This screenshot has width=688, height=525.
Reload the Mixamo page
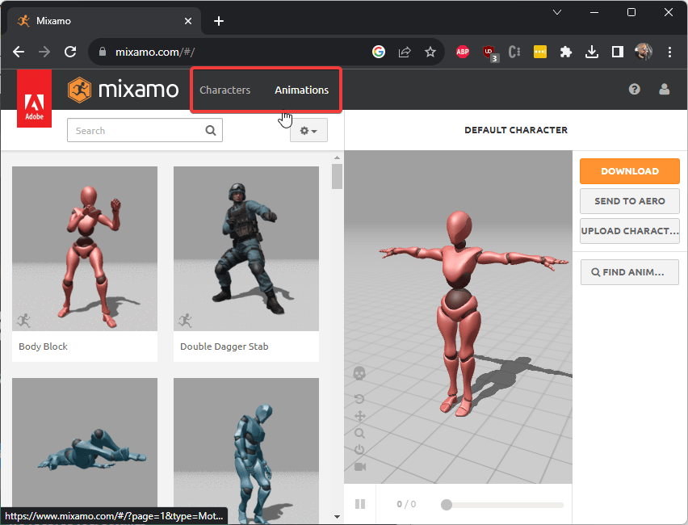tap(70, 52)
